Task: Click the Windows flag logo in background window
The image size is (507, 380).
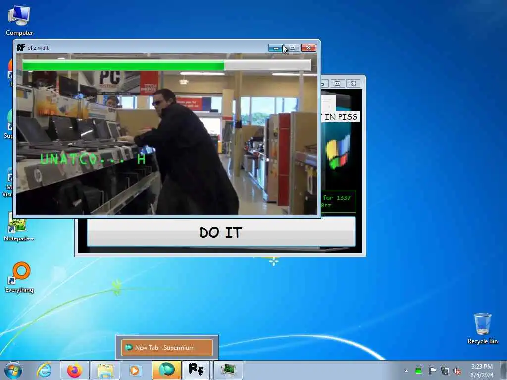Action: 338,151
